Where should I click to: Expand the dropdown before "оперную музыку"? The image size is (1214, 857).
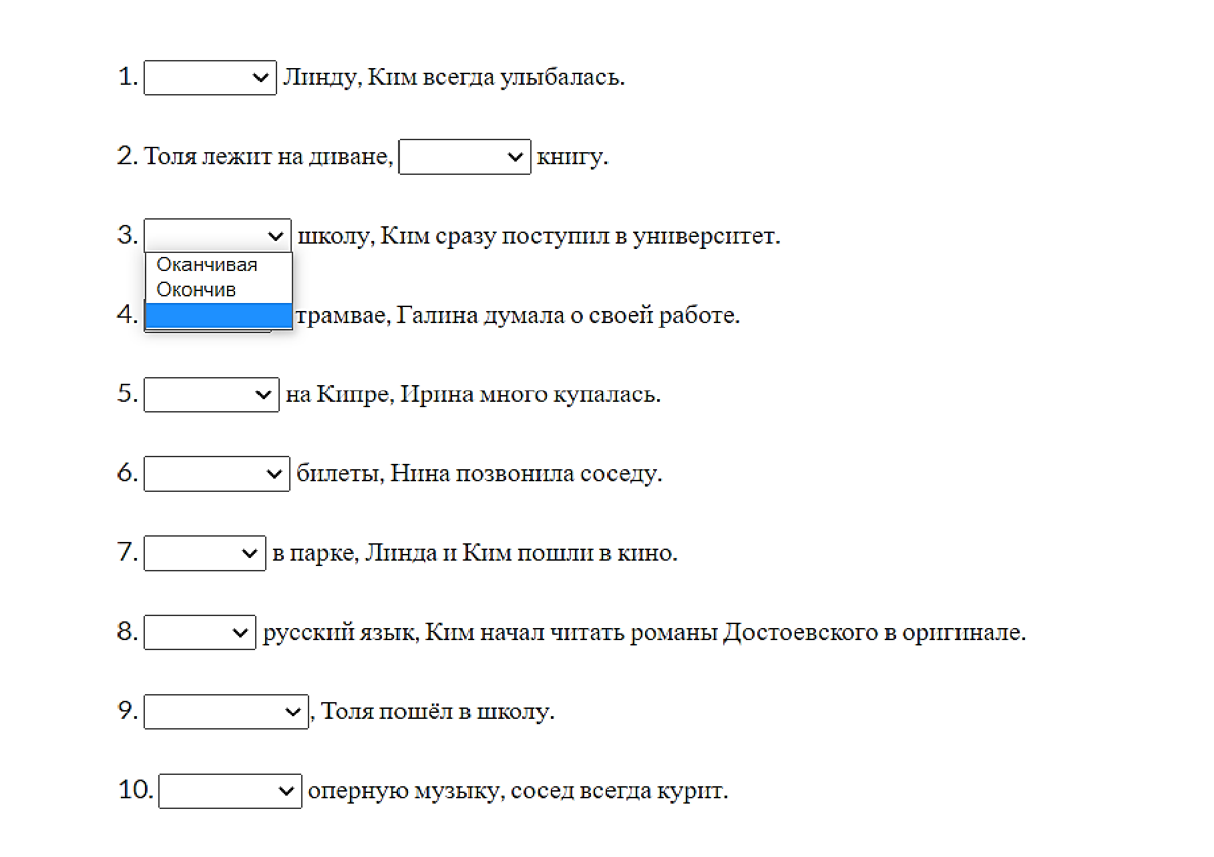(230, 791)
